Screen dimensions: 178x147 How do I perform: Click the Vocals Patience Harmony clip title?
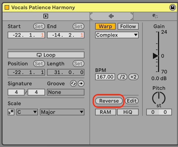pos(43,7)
